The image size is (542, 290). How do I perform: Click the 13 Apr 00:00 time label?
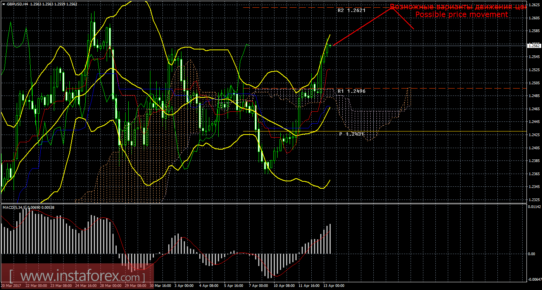(x=333, y=286)
